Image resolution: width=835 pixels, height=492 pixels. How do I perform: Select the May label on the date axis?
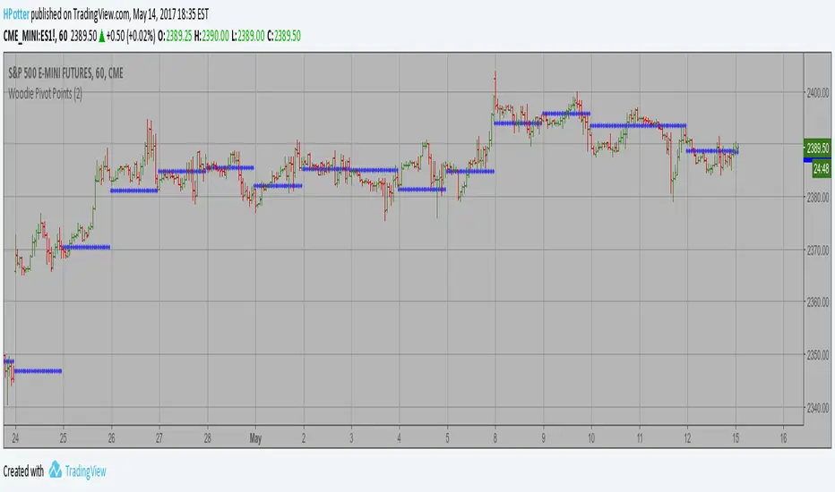pos(254,436)
